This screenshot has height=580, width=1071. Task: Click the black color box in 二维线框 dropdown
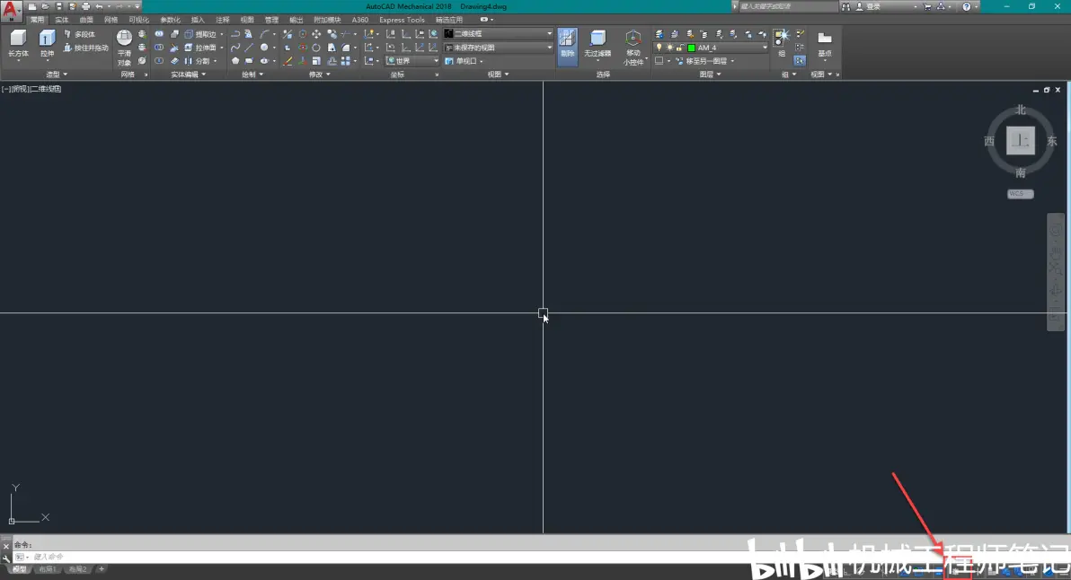click(x=448, y=33)
